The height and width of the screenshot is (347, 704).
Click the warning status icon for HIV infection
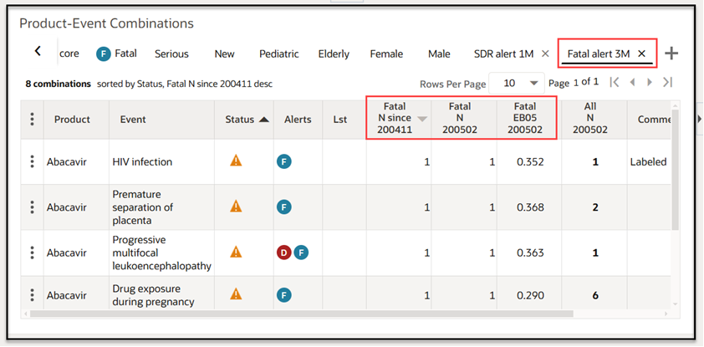pyautogui.click(x=236, y=161)
